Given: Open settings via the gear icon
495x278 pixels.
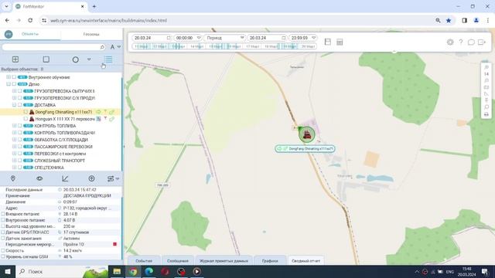Looking at the screenshot, I should click(450, 42).
